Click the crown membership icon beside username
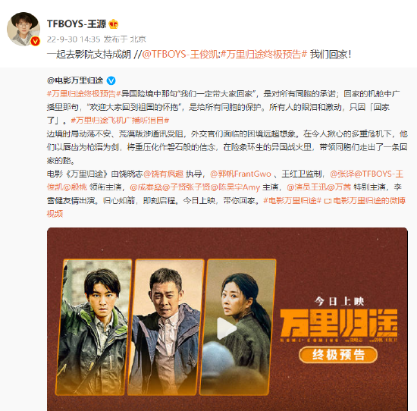The image size is (417, 411). [114, 24]
